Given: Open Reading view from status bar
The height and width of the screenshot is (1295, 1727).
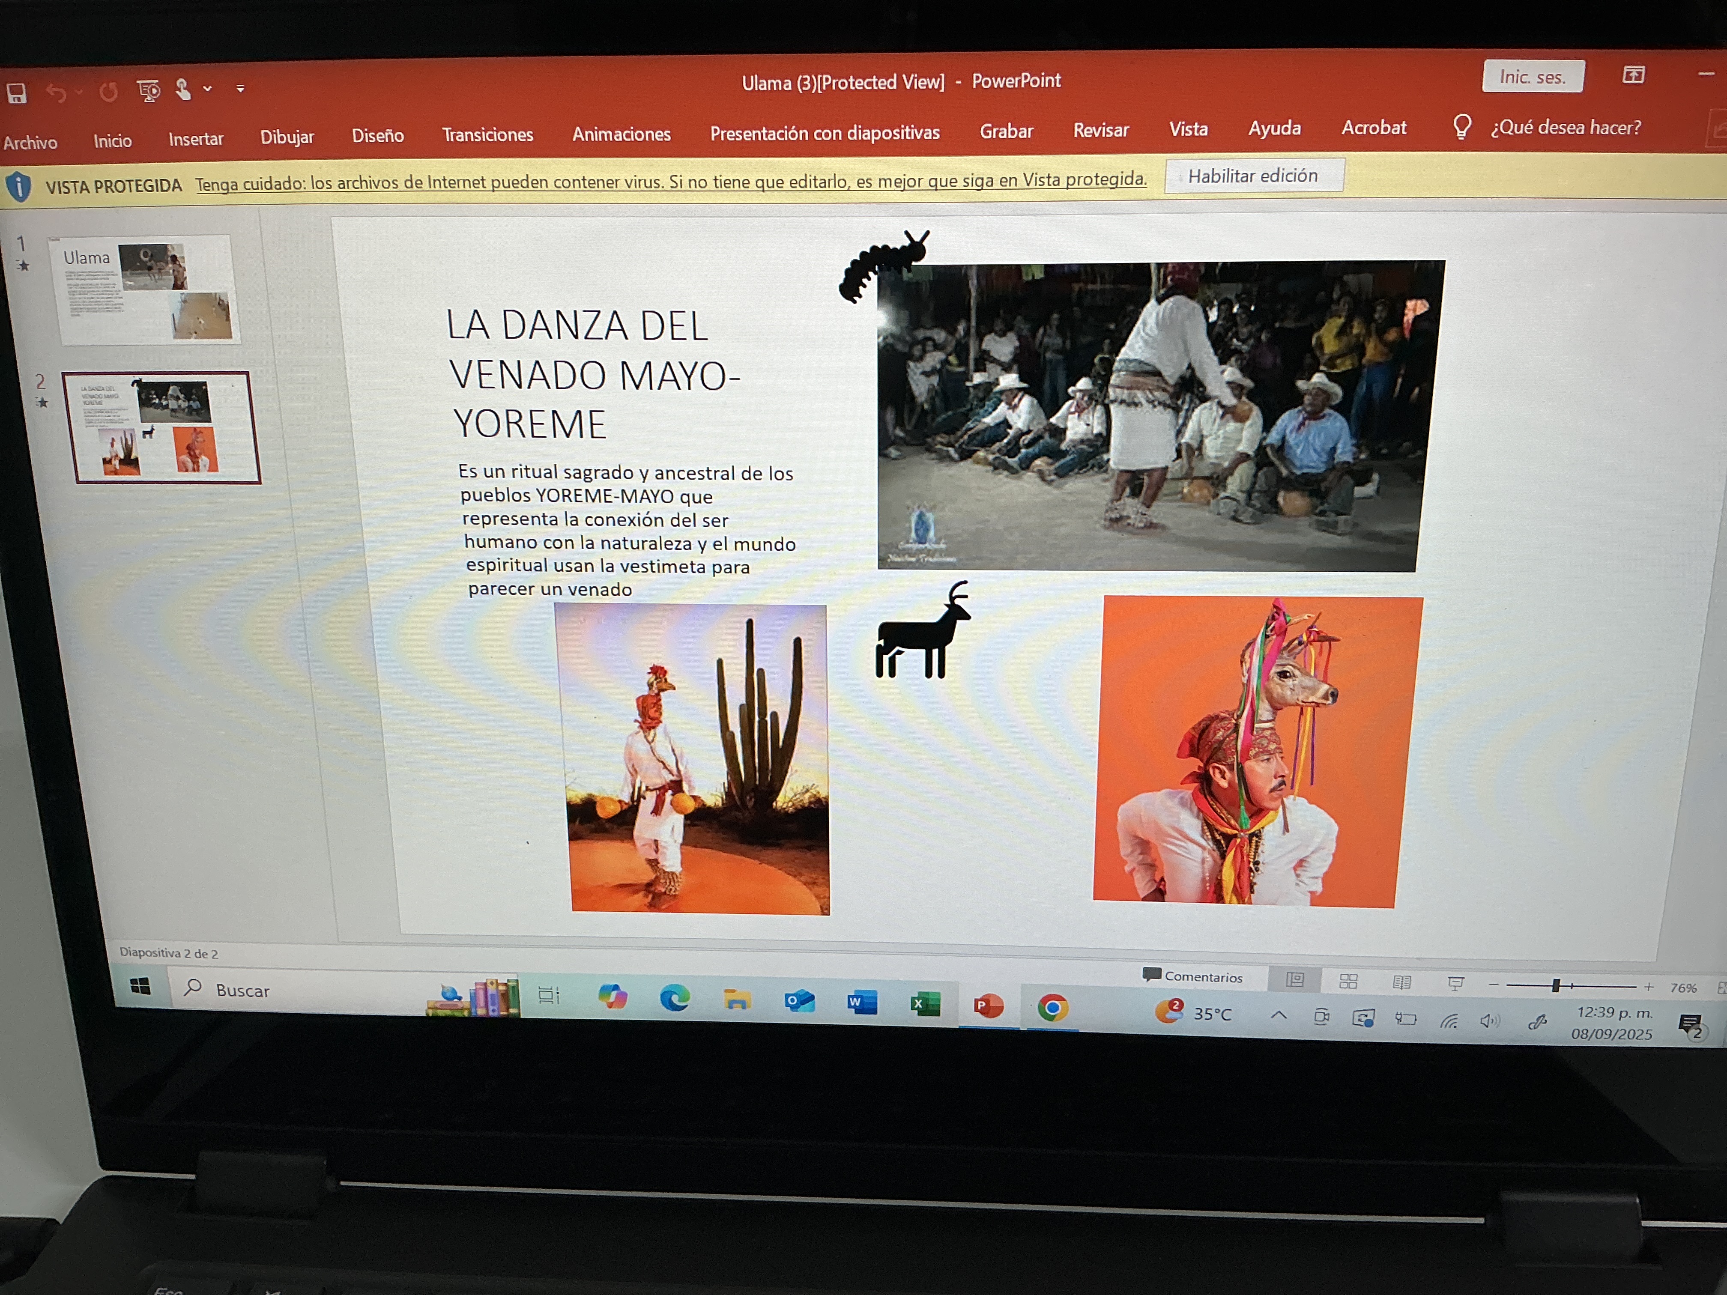Looking at the screenshot, I should [x=1401, y=982].
